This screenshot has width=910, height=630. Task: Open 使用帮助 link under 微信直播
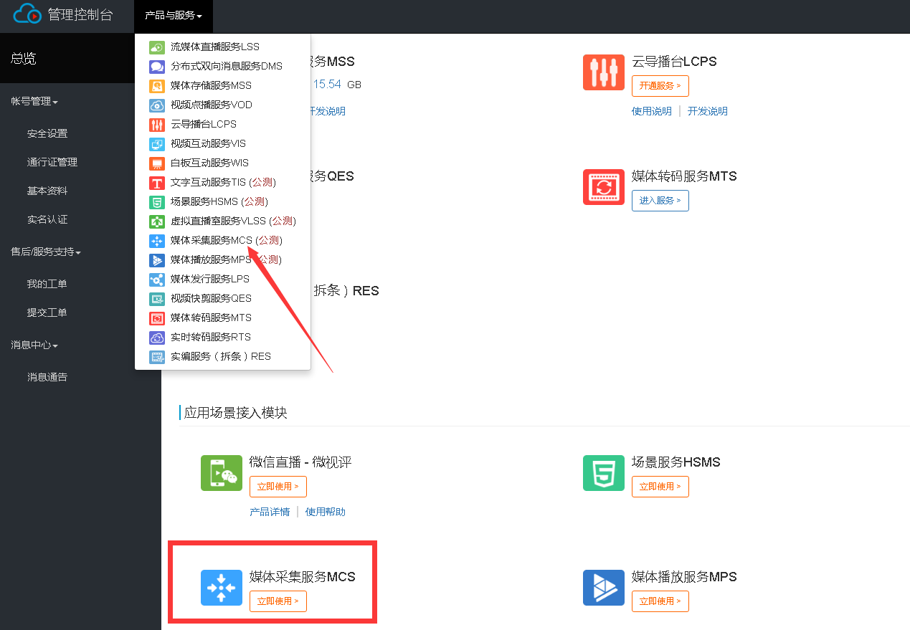[326, 512]
